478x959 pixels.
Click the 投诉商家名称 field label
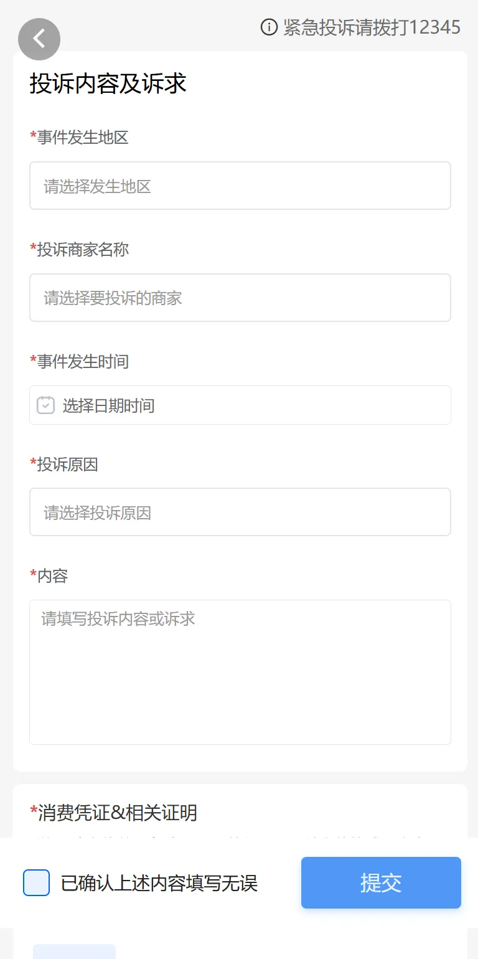tap(82, 250)
